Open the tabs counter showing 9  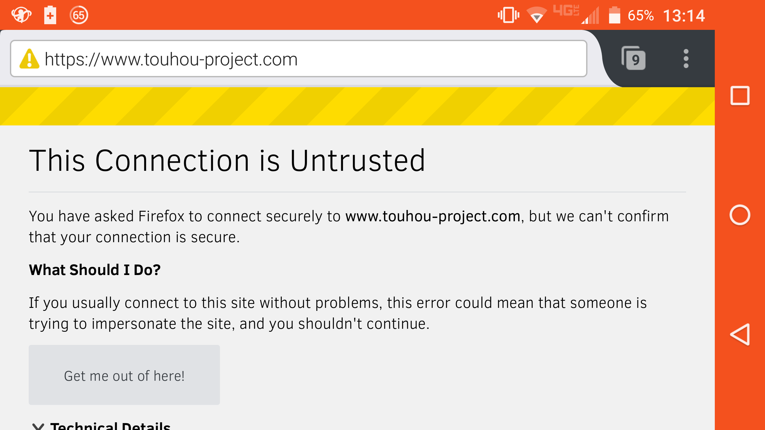[x=634, y=58]
